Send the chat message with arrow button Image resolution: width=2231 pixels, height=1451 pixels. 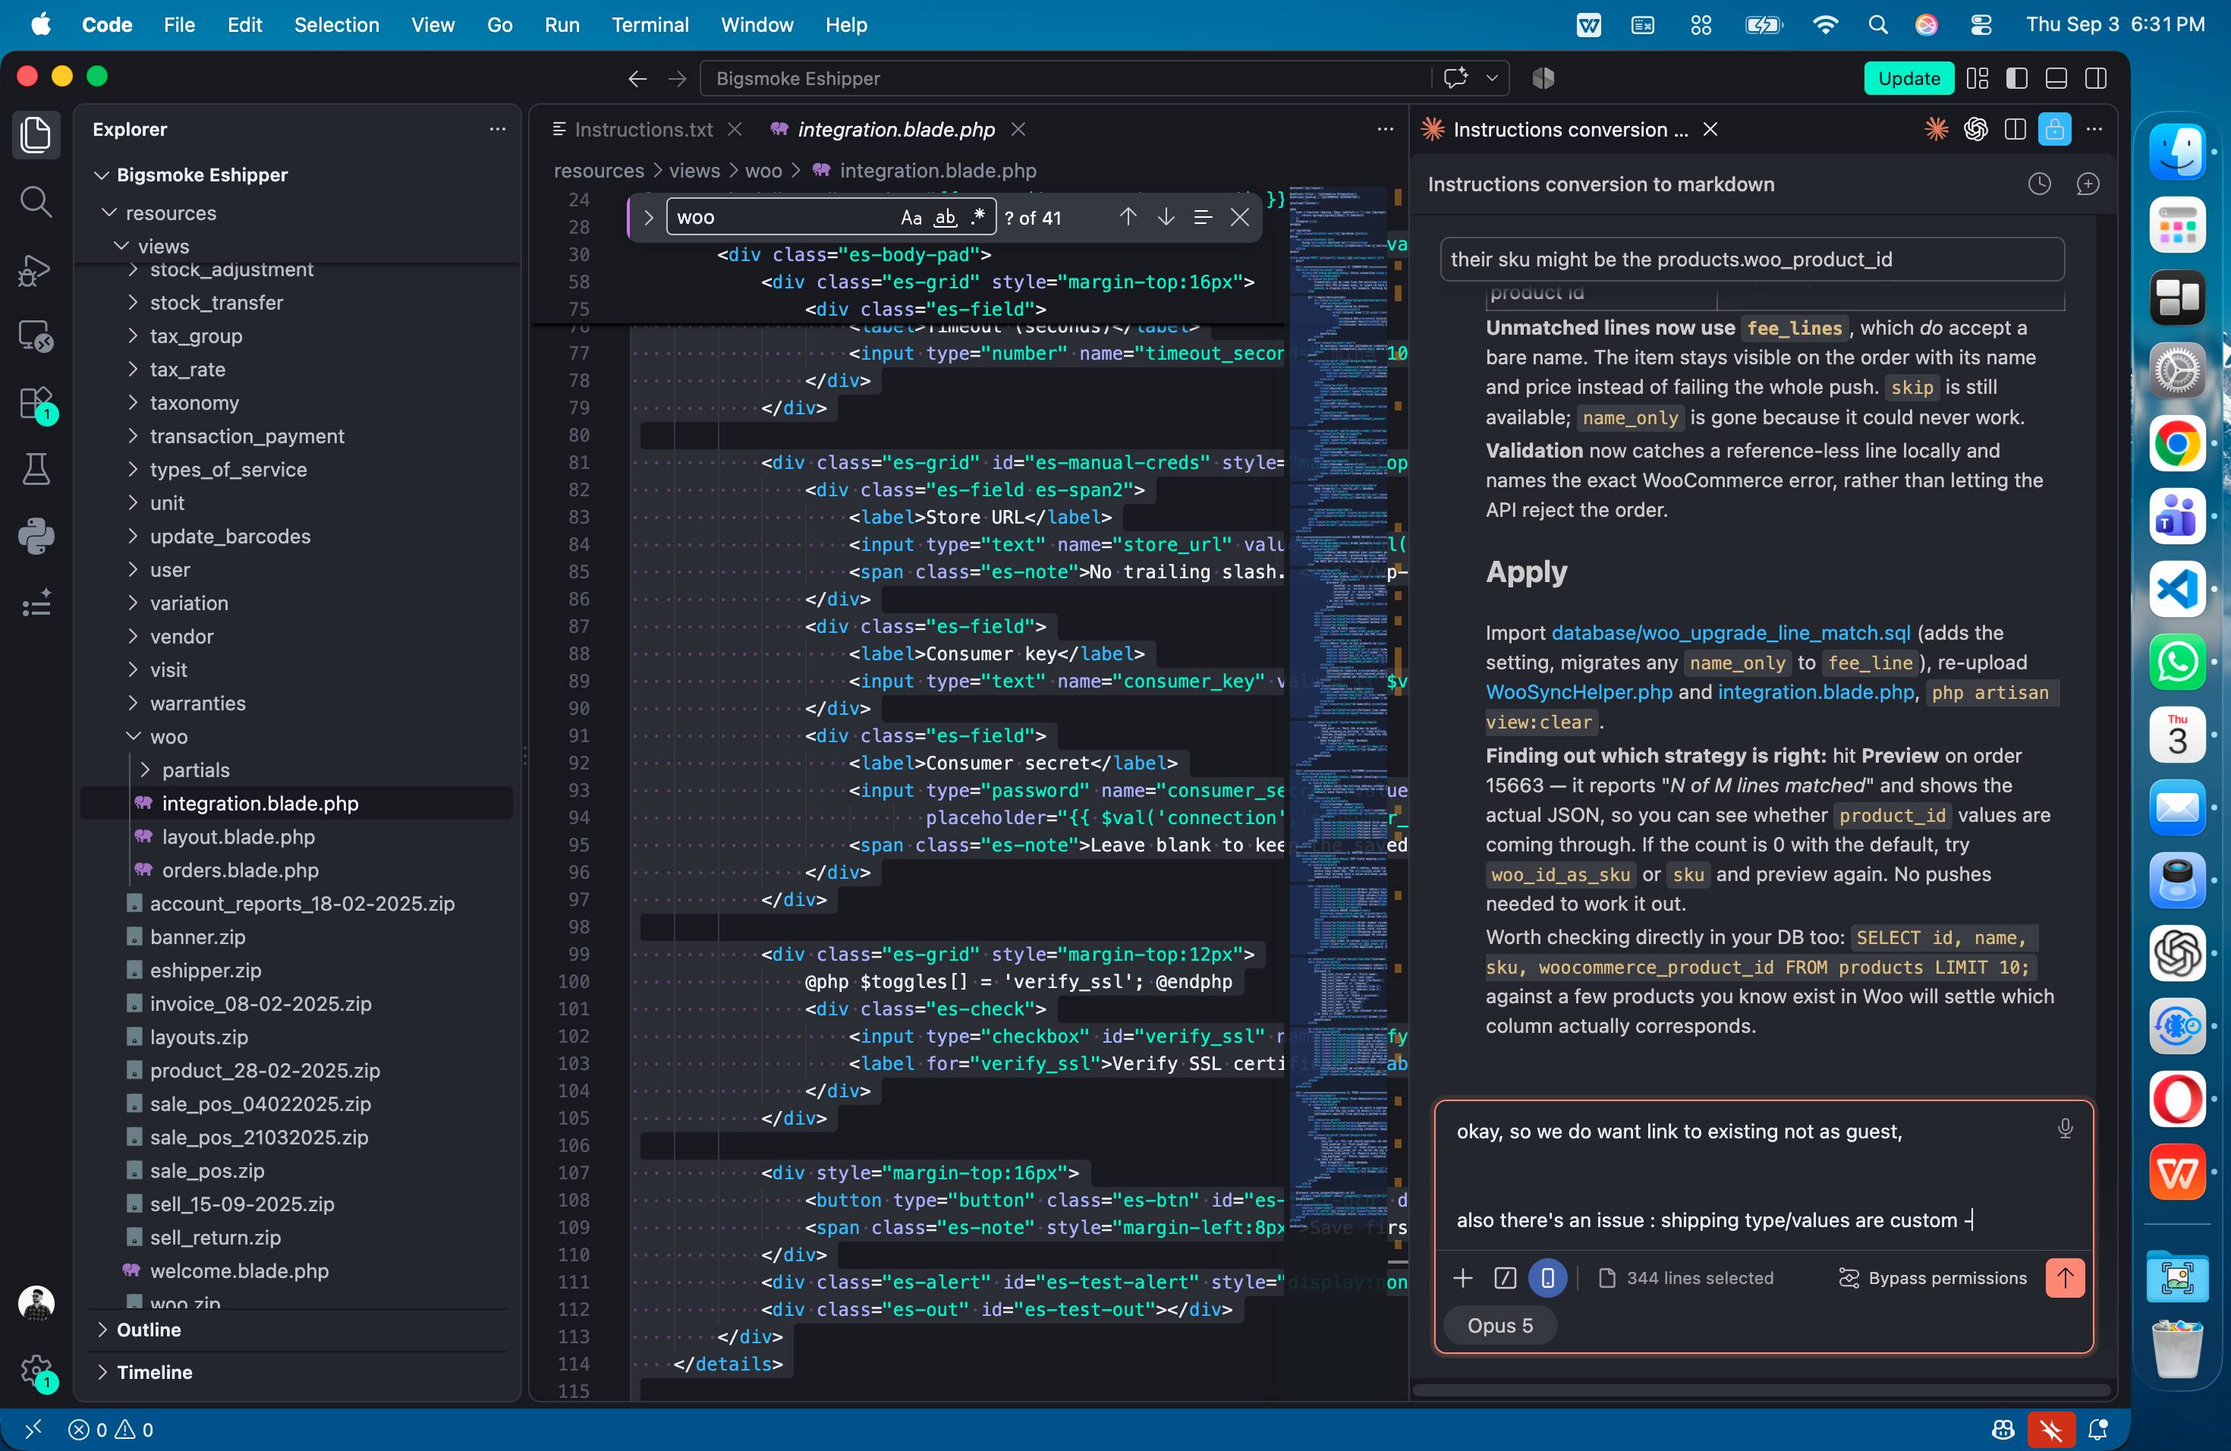pyautogui.click(x=2064, y=1277)
